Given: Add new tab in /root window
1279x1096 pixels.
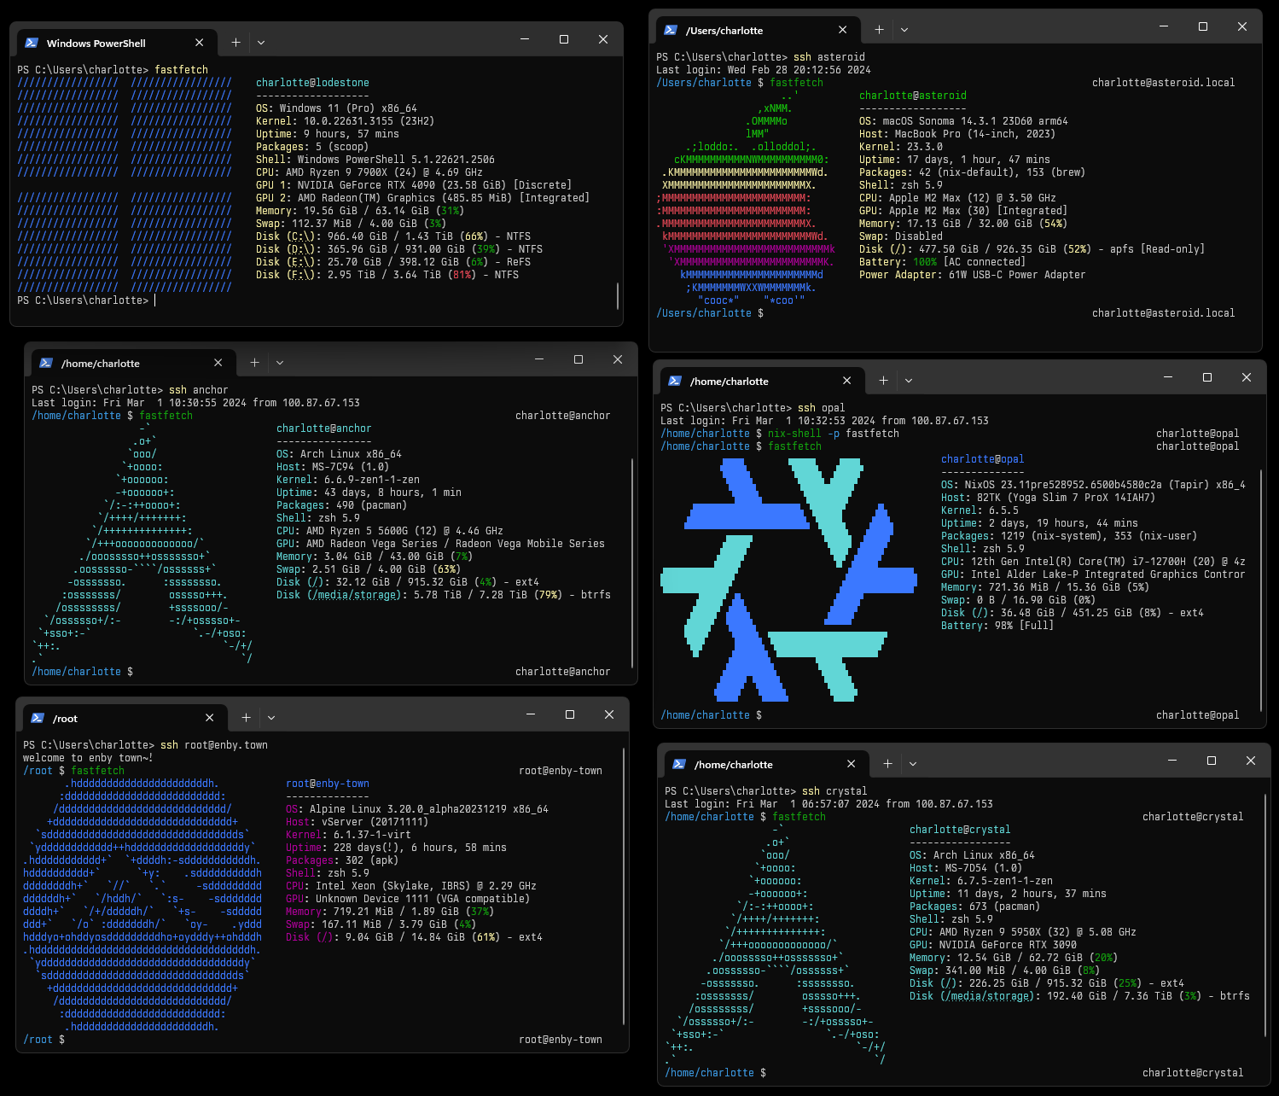Looking at the screenshot, I should pyautogui.click(x=247, y=718).
